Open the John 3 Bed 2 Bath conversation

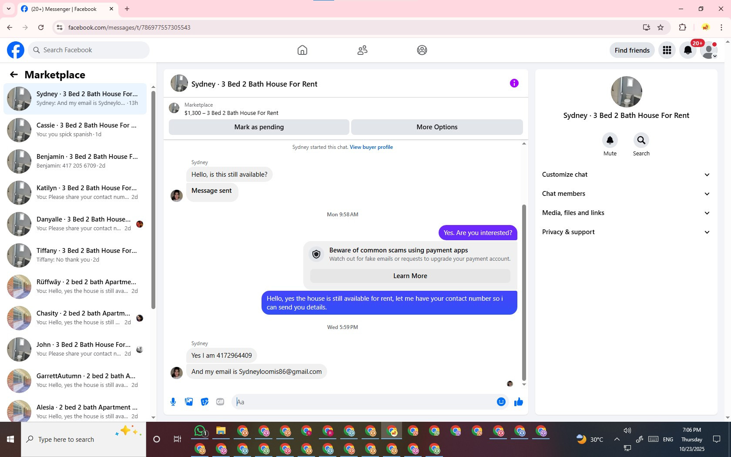pos(75,349)
